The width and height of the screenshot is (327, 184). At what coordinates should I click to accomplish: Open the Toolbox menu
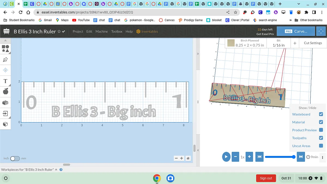point(117,32)
